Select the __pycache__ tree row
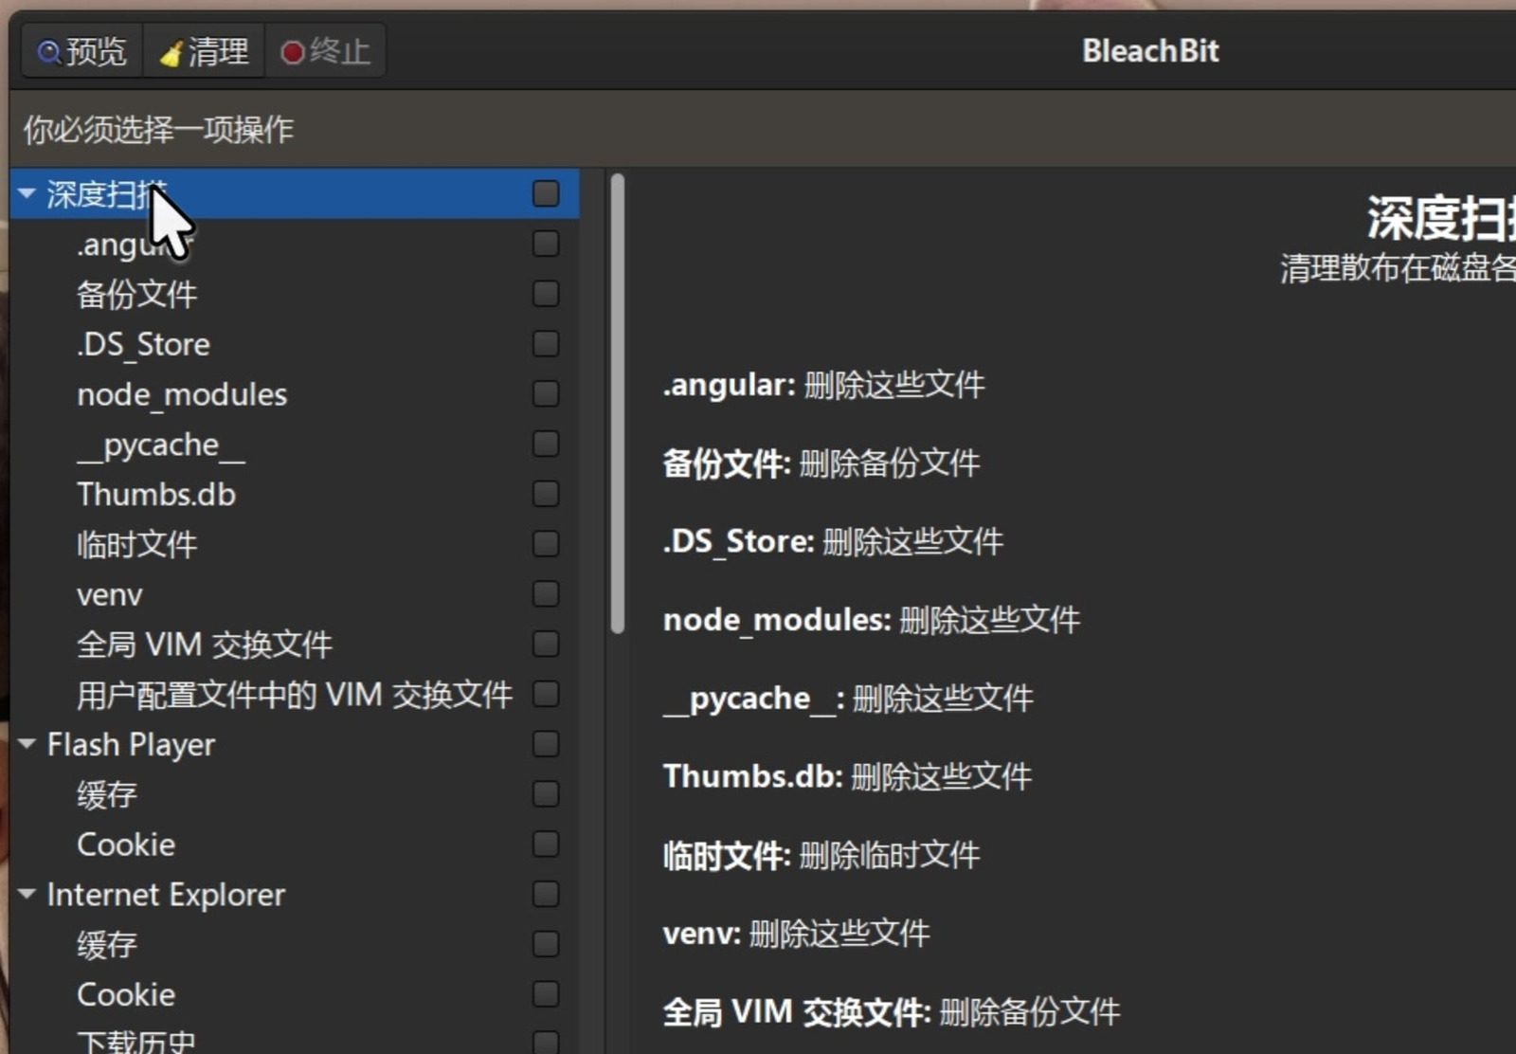The width and height of the screenshot is (1516, 1054). coord(295,444)
